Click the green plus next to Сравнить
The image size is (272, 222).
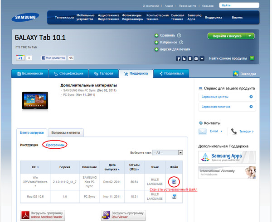pyautogui.click(x=156, y=35)
